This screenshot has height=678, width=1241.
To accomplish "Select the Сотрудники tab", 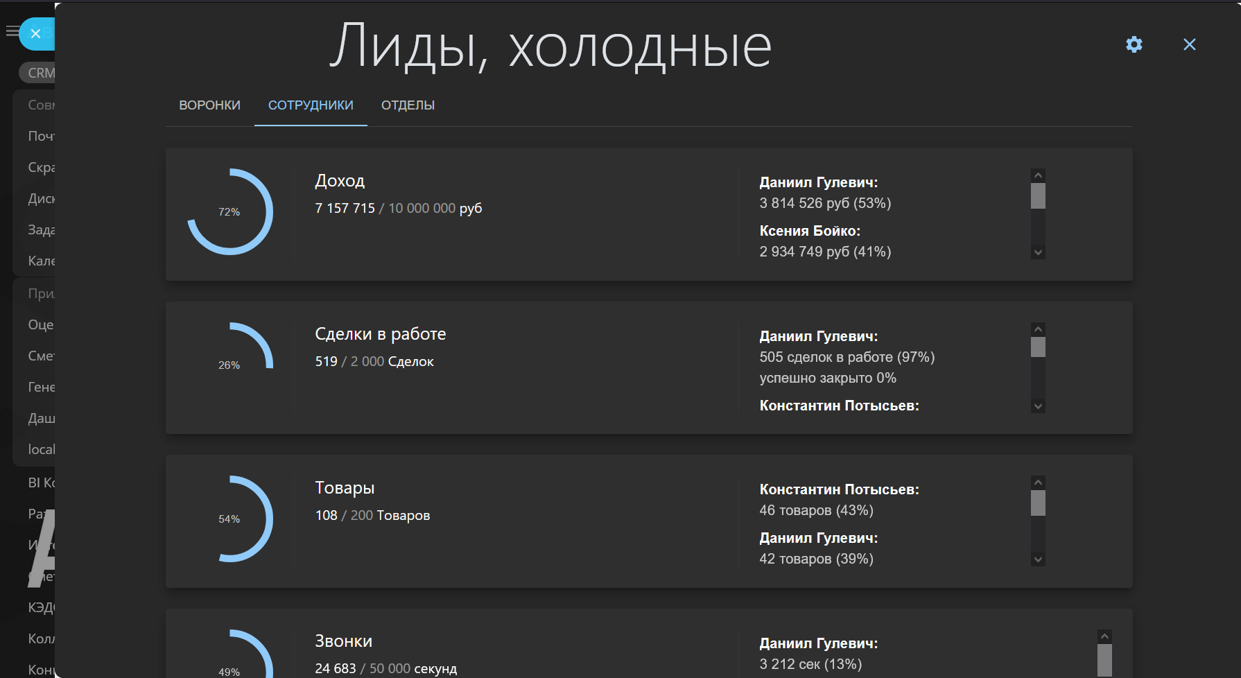I will [x=311, y=105].
